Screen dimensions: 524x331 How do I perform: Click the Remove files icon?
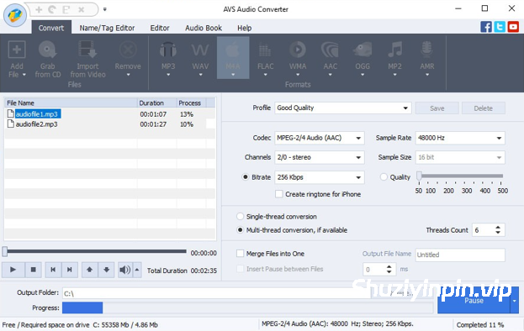(x=128, y=50)
